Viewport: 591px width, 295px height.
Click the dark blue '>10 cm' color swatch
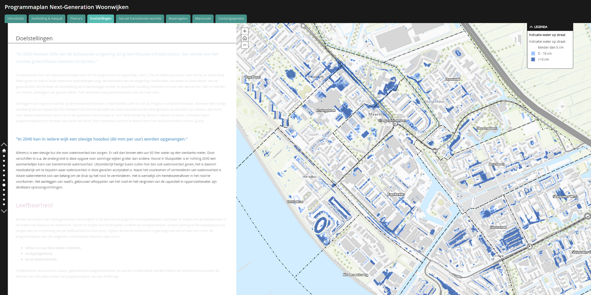533,59
